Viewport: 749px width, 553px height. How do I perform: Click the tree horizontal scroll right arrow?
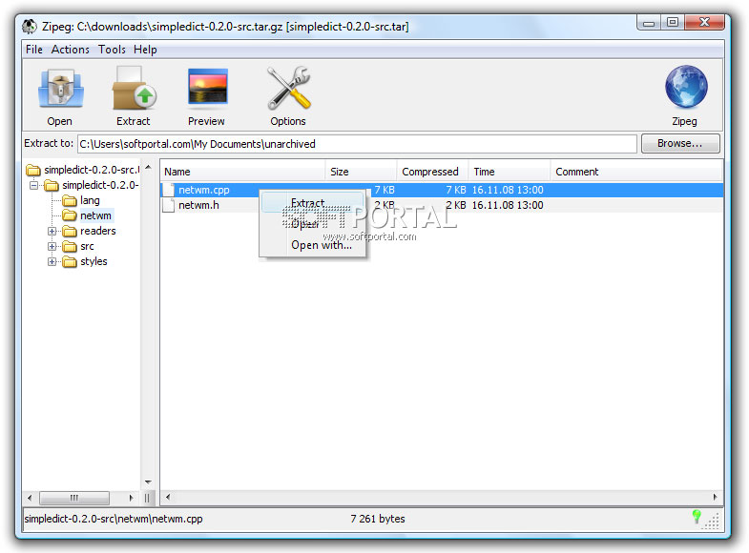pos(131,498)
